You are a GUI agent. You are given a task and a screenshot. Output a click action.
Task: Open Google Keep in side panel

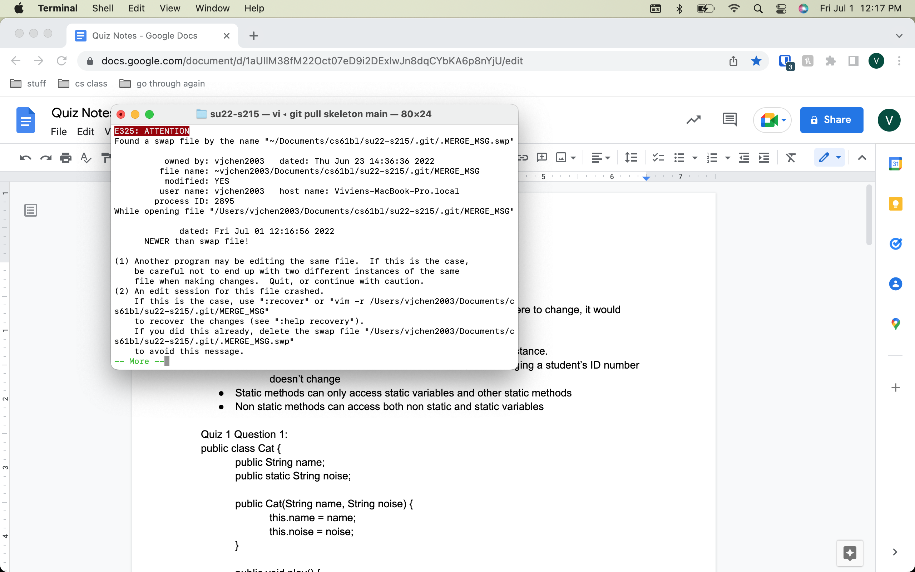tap(895, 204)
